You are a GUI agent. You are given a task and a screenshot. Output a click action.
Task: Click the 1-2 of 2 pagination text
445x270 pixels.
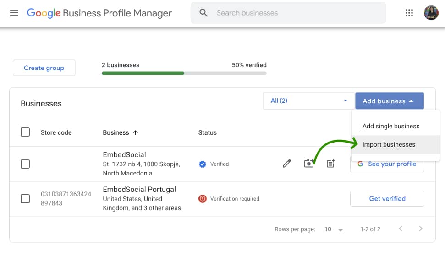point(370,229)
